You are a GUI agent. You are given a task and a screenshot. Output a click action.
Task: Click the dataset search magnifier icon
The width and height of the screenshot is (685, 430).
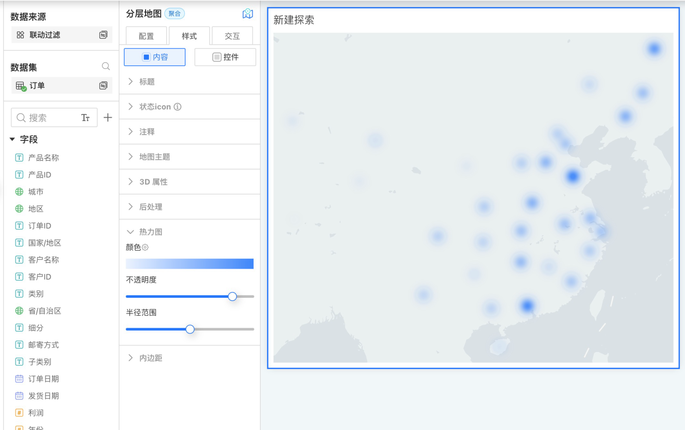106,67
